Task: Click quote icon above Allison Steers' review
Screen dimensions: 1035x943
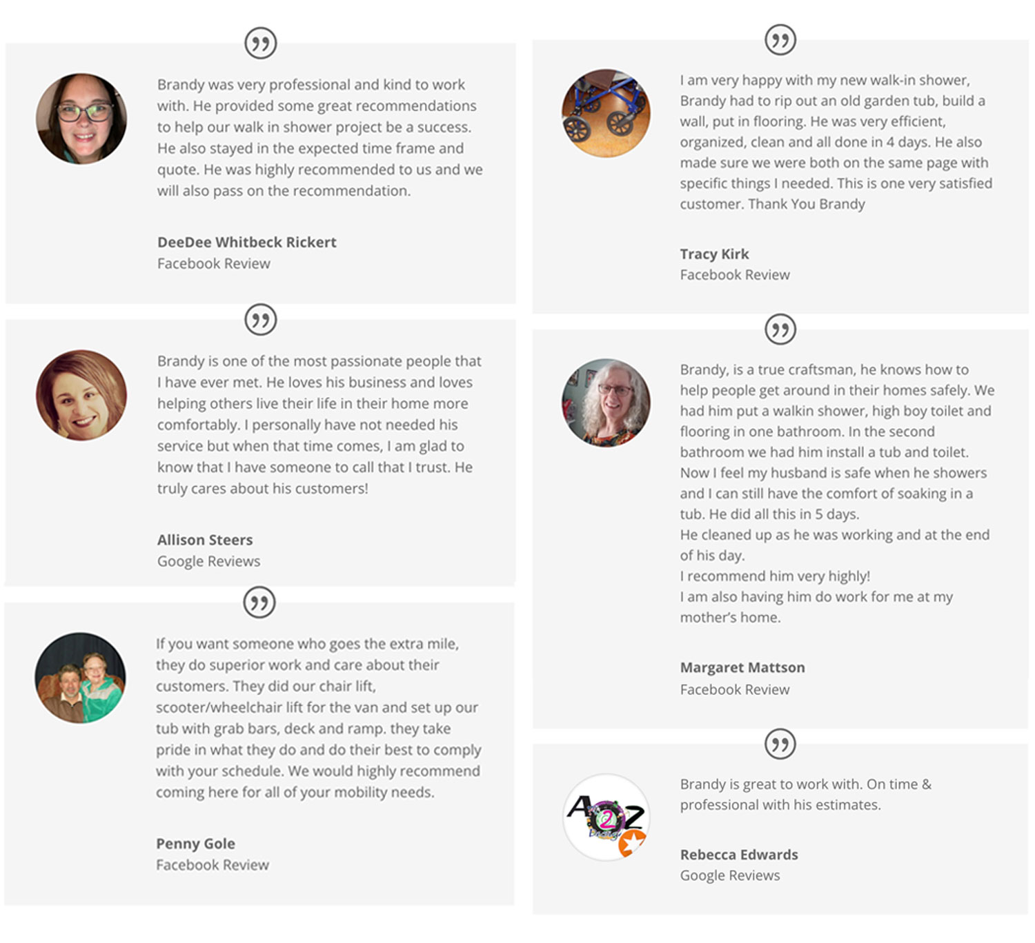Action: pos(261,320)
